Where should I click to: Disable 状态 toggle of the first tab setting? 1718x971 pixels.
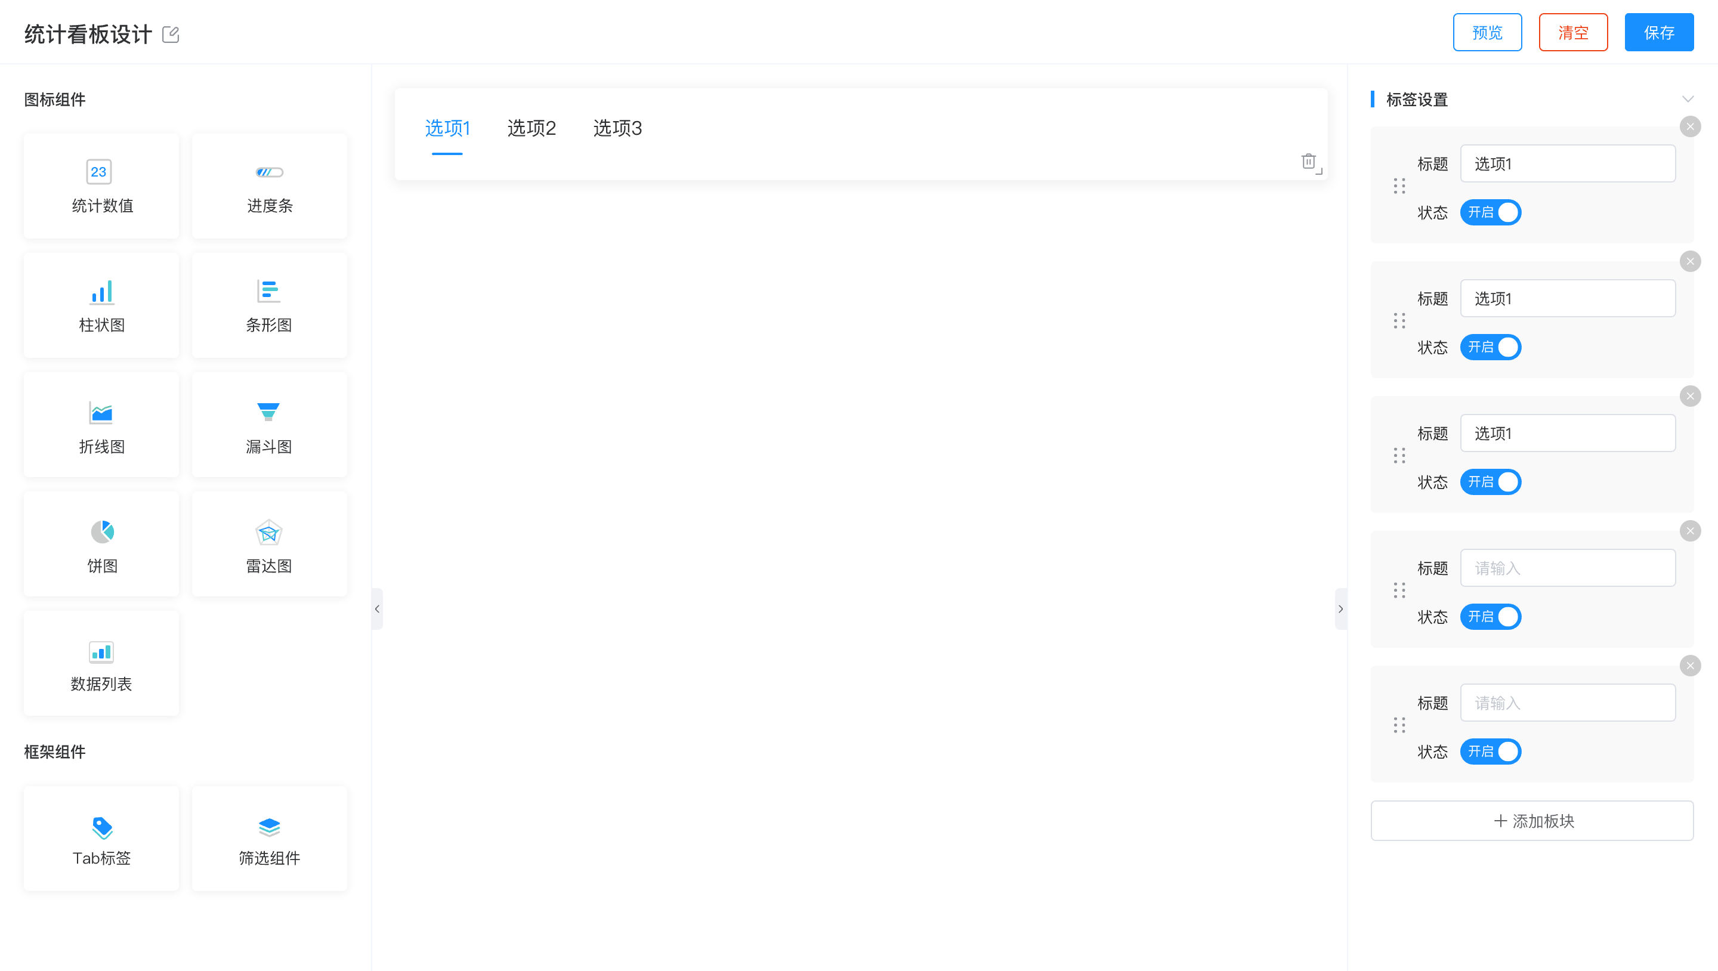coord(1491,212)
